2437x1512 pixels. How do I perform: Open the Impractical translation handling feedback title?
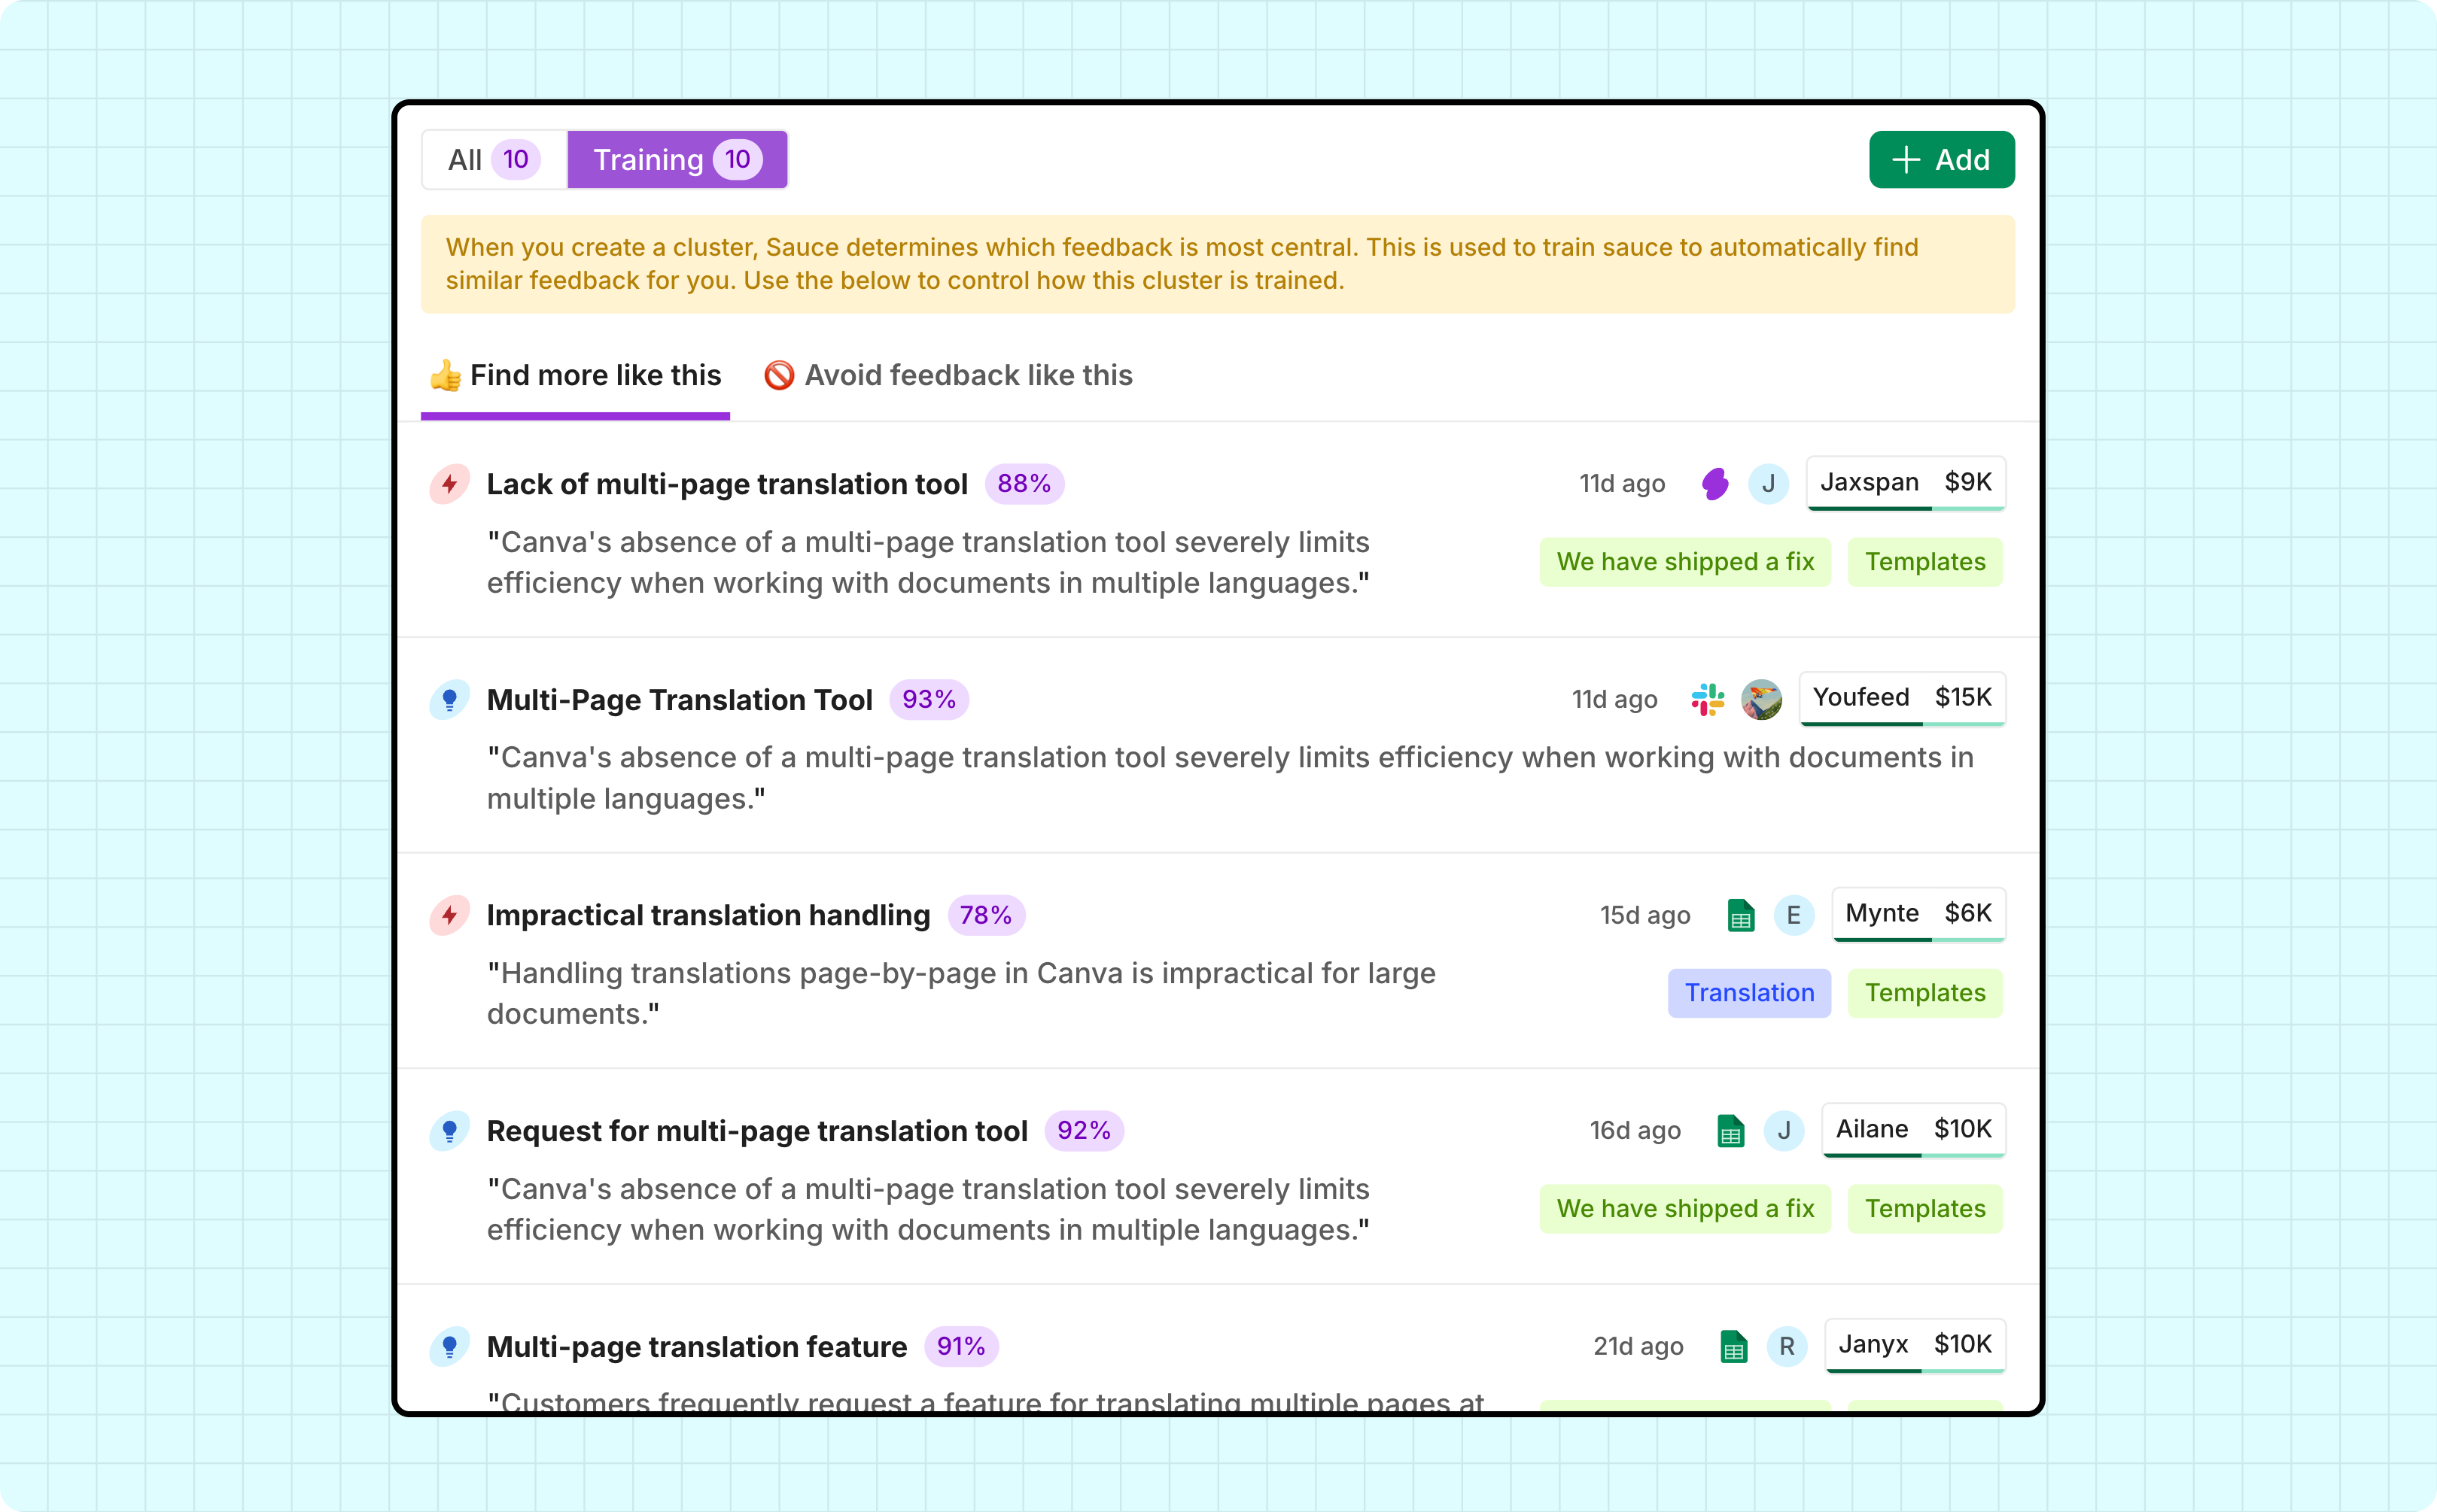(708, 915)
